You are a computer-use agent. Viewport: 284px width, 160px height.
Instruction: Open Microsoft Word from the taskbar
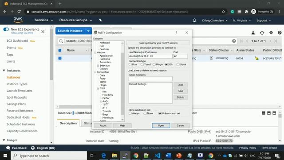(x=168, y=156)
